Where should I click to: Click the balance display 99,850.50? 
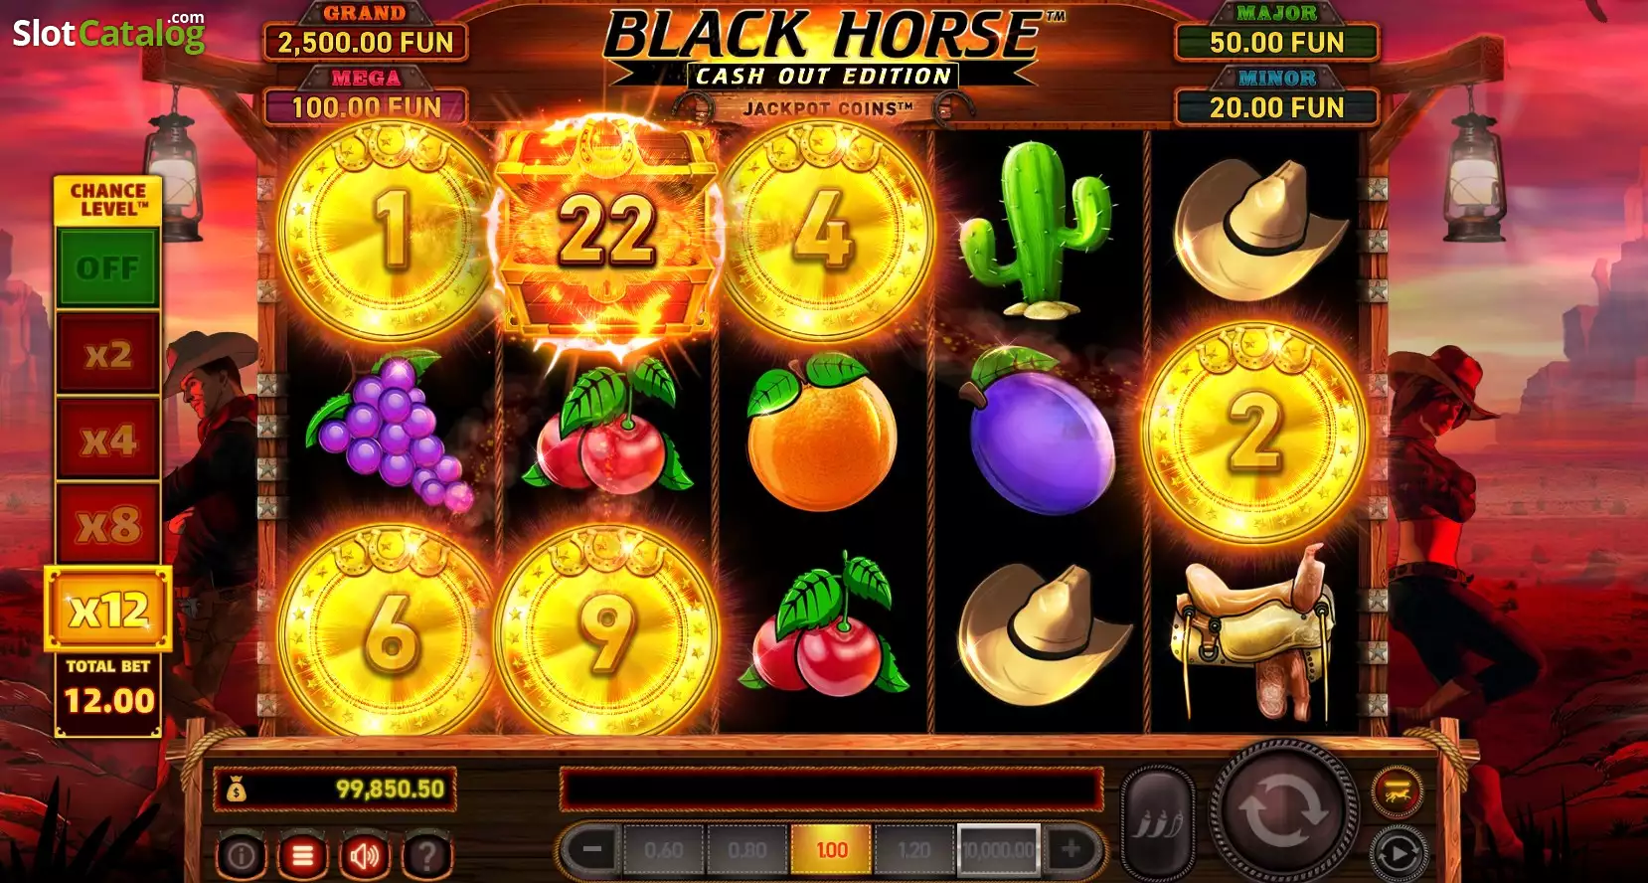click(335, 790)
